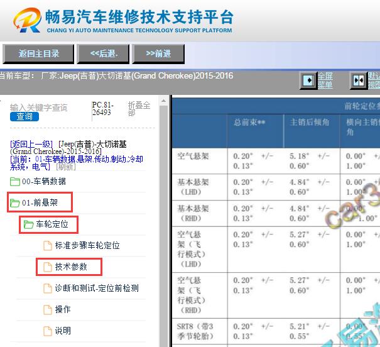Viewport: 380px width, 347px height.
Task: Select the 基本悬架 (LHD) row label
Action: click(x=193, y=187)
